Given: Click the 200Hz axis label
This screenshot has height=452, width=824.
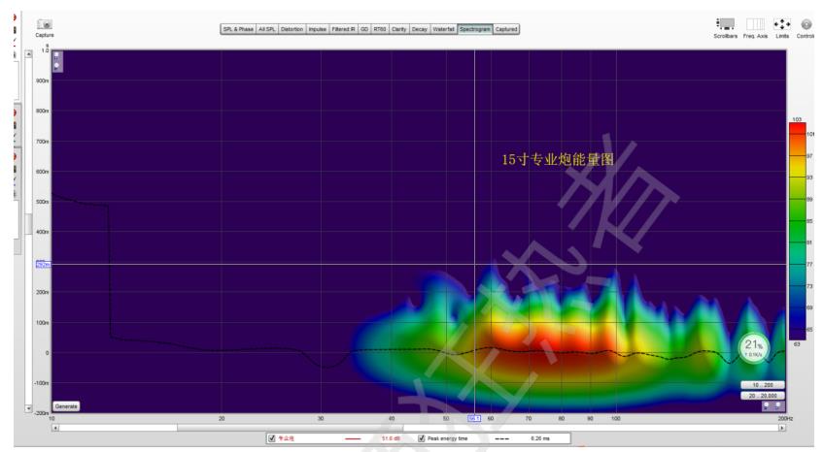Looking at the screenshot, I should click(x=786, y=418).
